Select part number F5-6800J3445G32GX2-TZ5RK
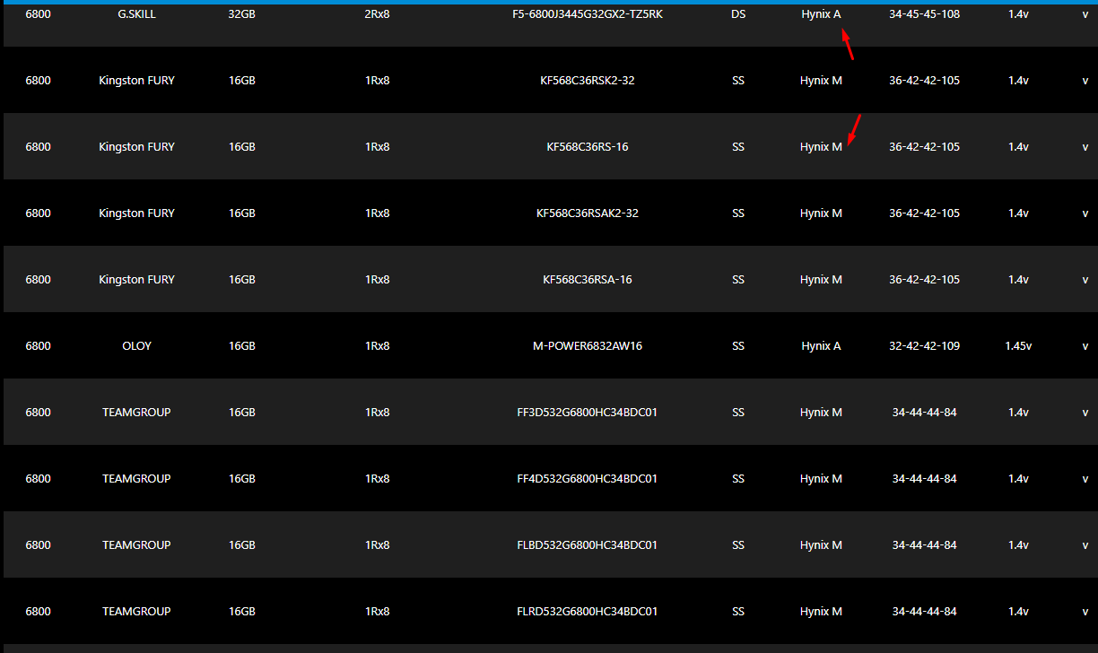The height and width of the screenshot is (653, 1098). pos(587,14)
